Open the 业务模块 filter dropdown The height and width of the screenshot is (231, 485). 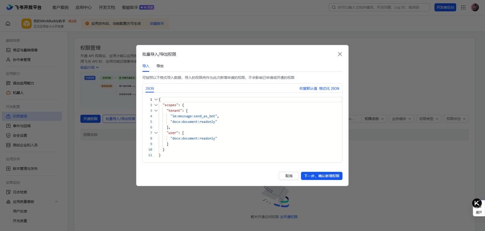(401, 119)
